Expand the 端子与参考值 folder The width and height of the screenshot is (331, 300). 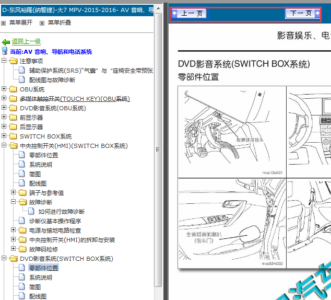point(13,192)
